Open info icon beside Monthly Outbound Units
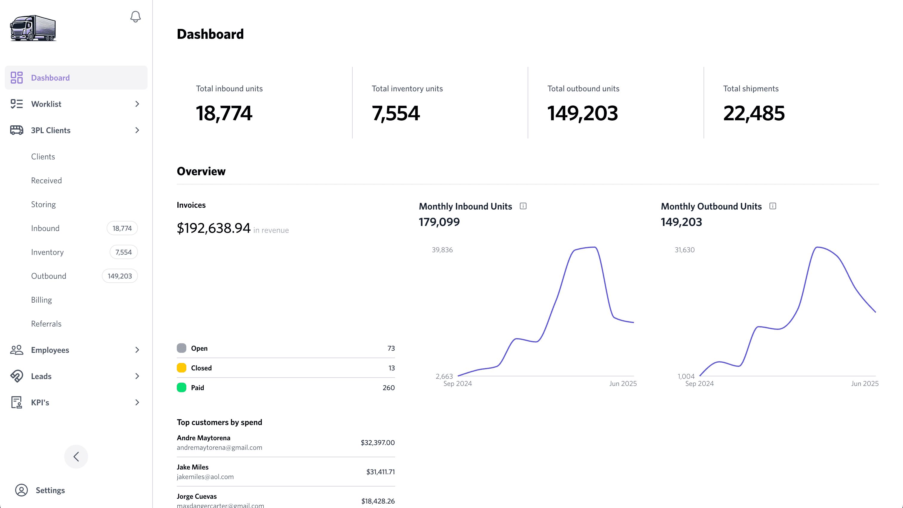Screen dimensions: 903x508 773,206
